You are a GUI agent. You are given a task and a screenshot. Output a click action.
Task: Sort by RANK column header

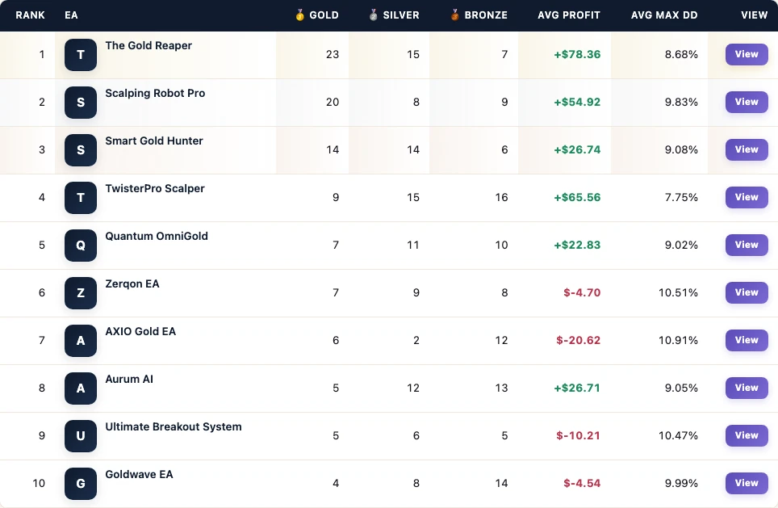[x=31, y=15]
